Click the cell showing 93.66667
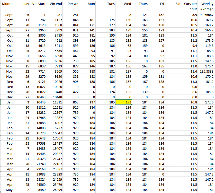 pyautogui.click(x=207, y=15)
